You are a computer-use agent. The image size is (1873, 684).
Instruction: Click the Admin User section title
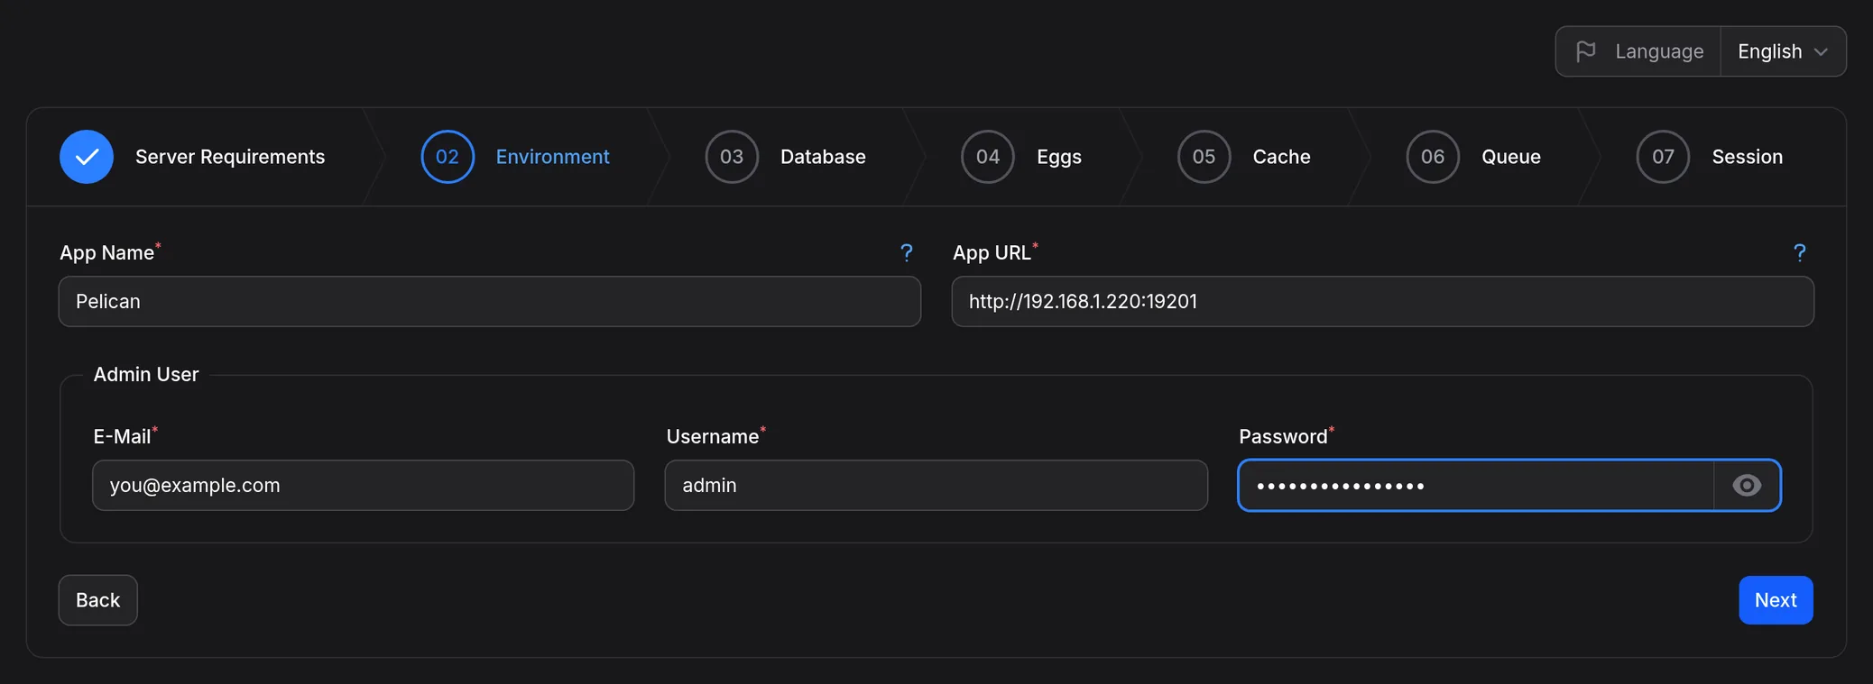pyautogui.click(x=146, y=374)
